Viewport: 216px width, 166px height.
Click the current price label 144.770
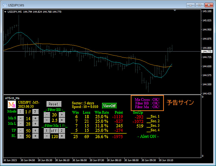tap(207, 51)
